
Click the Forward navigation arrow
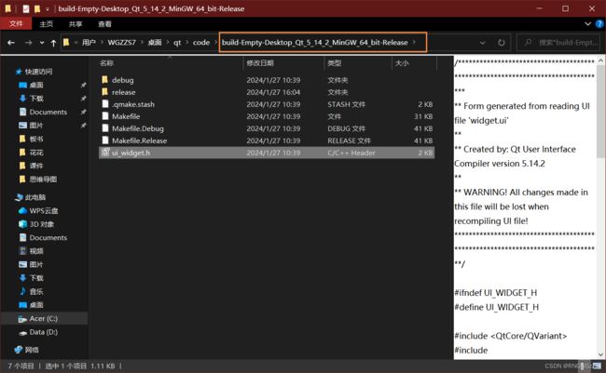pos(28,43)
